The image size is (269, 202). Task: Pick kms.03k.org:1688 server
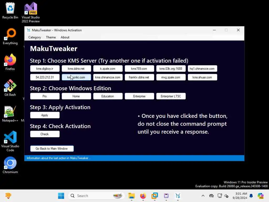pyautogui.click(x=171, y=69)
